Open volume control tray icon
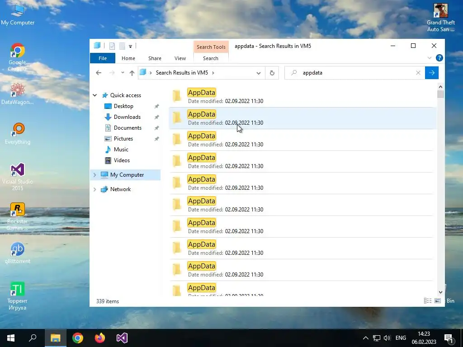Viewport: 463px width, 347px height. coord(387,338)
